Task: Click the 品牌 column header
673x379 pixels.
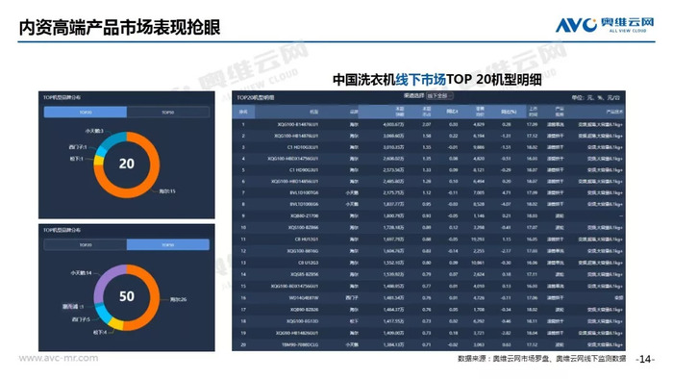Action: tap(353, 112)
